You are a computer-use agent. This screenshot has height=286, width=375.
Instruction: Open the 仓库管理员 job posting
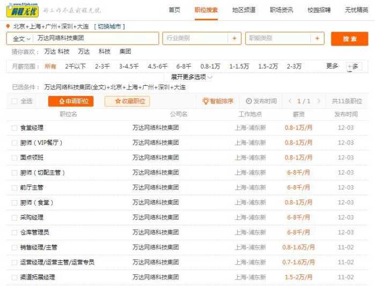[34, 232]
